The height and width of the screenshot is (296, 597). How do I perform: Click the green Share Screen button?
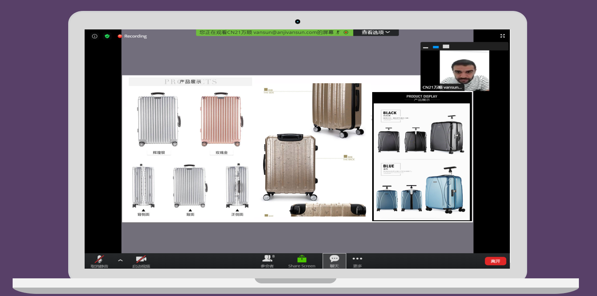[301, 261]
